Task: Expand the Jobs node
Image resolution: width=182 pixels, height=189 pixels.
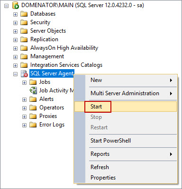Action: 24,82
